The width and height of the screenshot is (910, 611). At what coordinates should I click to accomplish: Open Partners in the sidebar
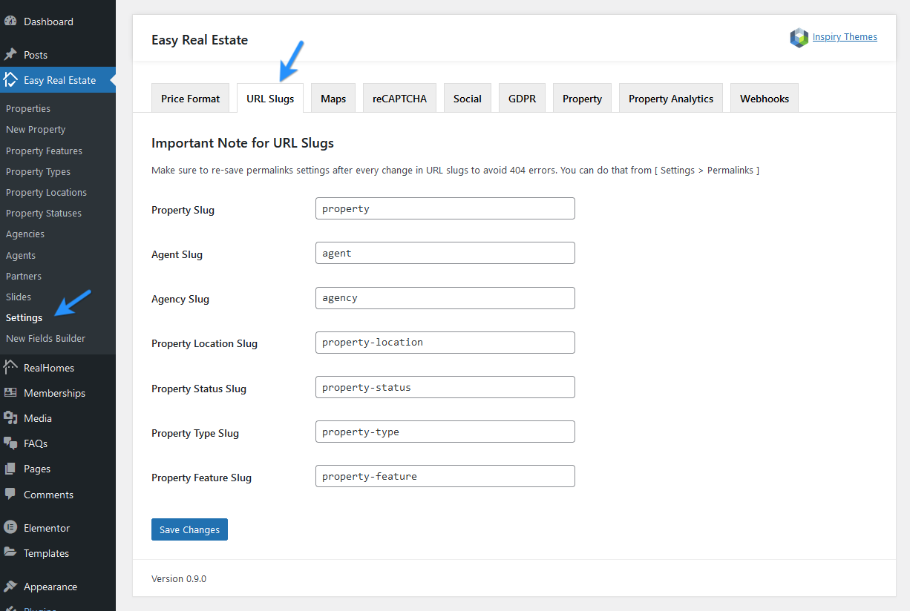tap(24, 276)
